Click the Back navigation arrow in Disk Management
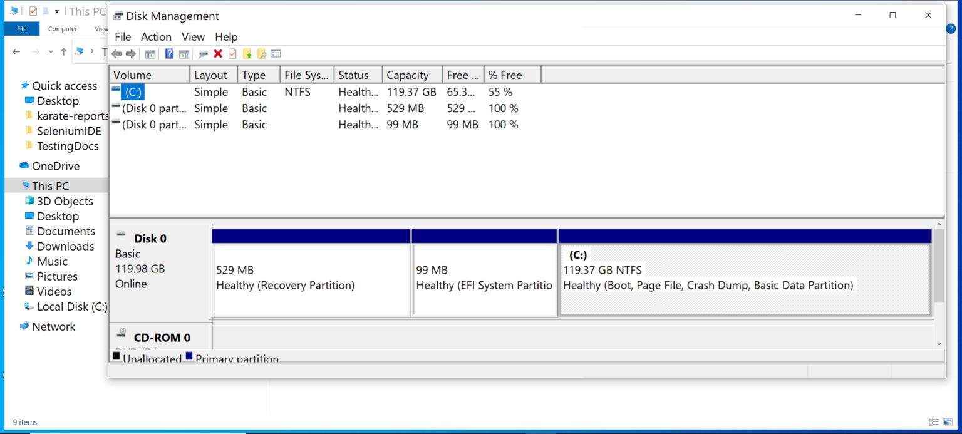 [x=116, y=53]
